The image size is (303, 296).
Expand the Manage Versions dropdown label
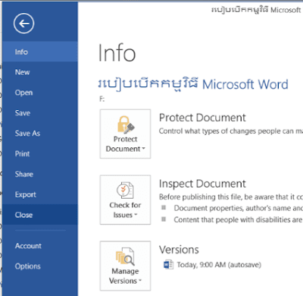(125, 276)
